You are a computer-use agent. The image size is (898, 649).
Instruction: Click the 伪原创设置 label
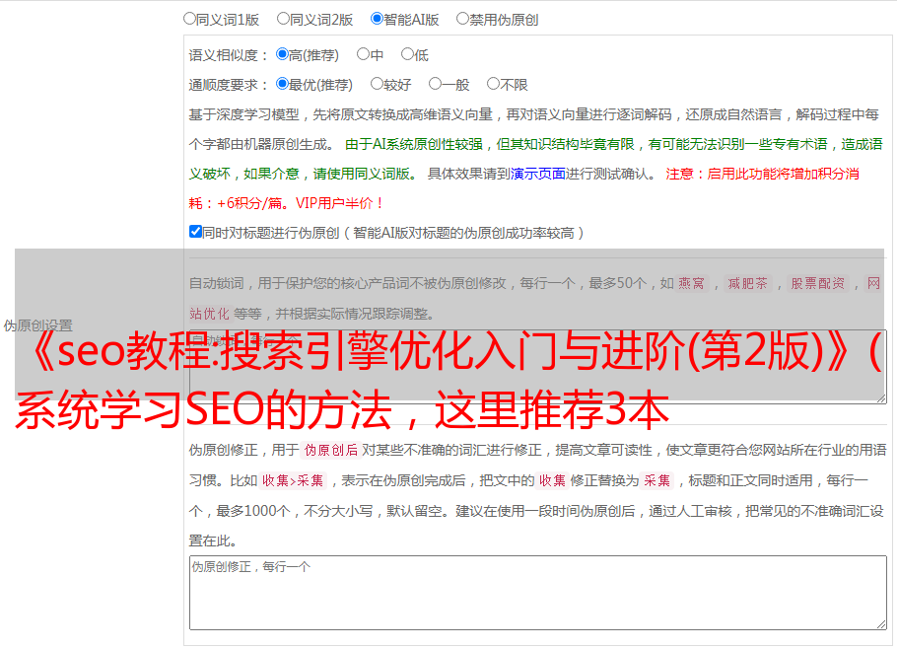click(37, 325)
